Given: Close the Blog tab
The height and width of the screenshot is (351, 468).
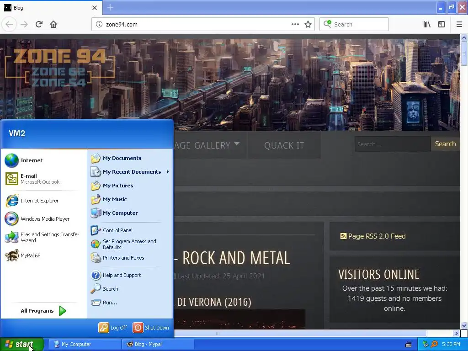Looking at the screenshot, I should [95, 8].
